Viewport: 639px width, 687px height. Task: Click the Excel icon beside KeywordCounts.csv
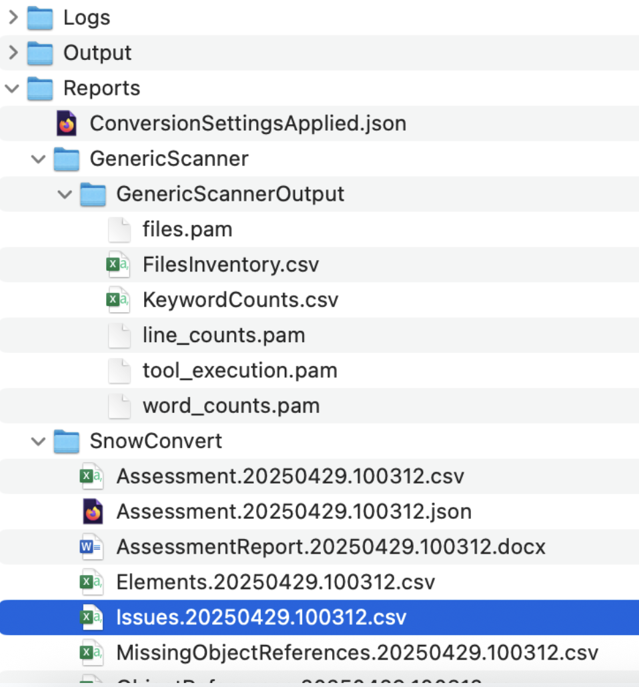[x=119, y=300]
